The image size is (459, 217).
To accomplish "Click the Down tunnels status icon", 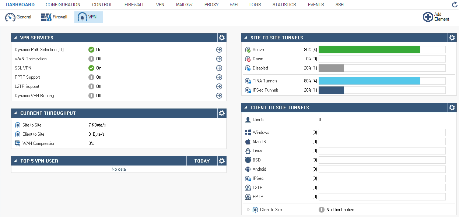I will (x=248, y=59).
